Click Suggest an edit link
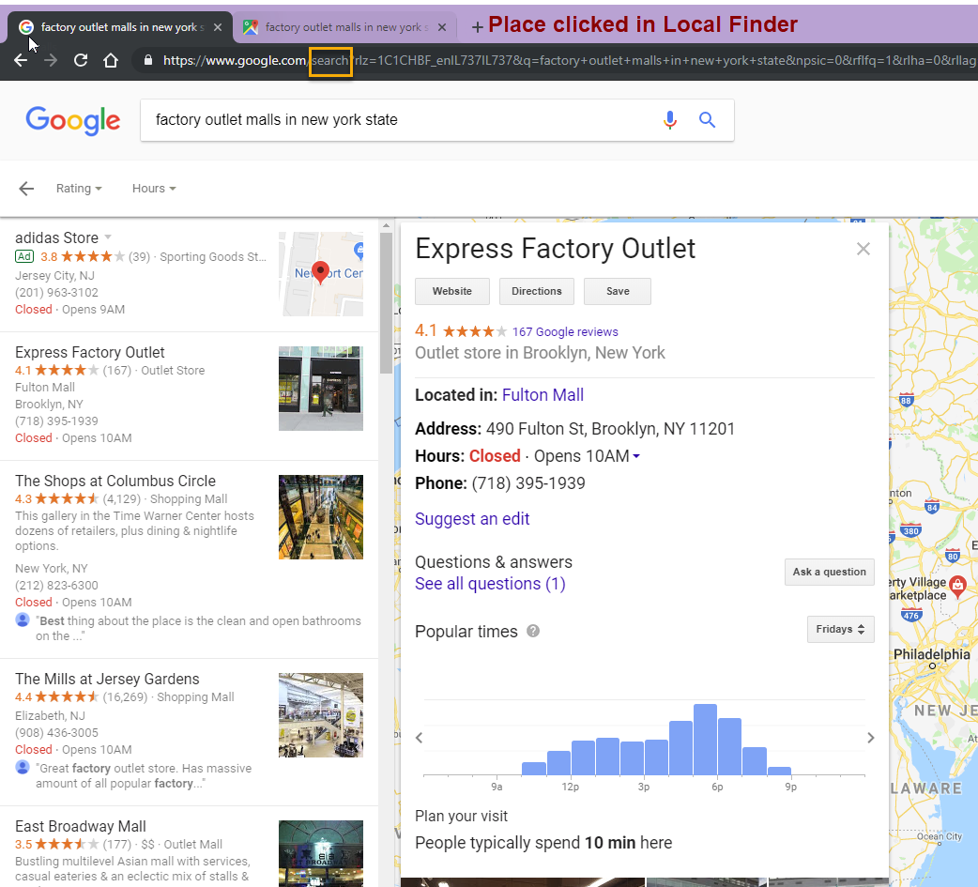Image resolution: width=978 pixels, height=887 pixels. coord(472,519)
